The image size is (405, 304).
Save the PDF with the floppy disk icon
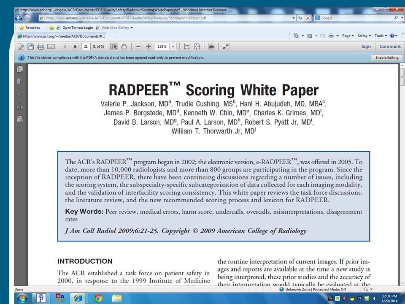point(31,46)
